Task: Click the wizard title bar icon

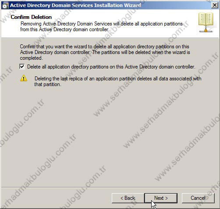Action: point(5,6)
